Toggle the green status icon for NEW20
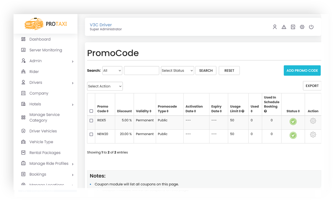This screenshot has height=200, width=333. click(x=293, y=135)
